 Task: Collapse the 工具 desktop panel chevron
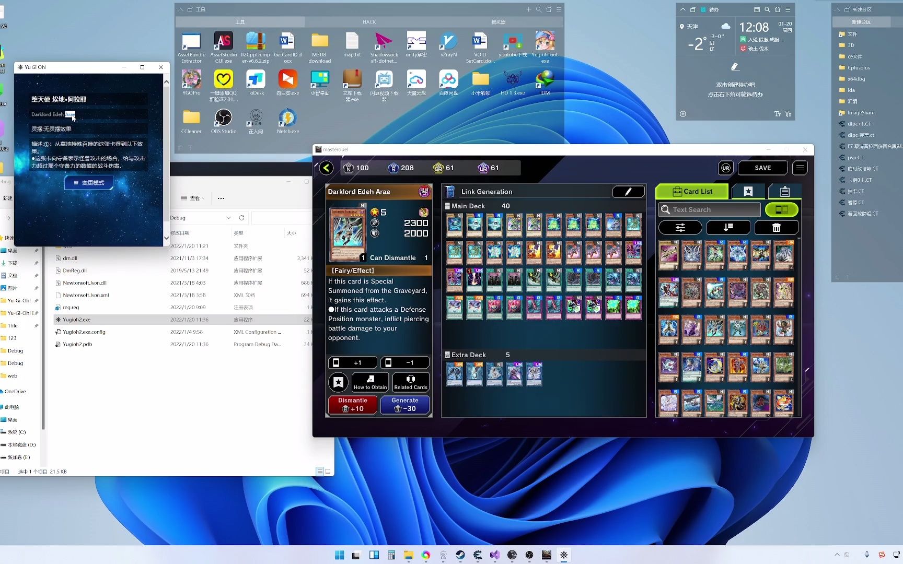[180, 9]
